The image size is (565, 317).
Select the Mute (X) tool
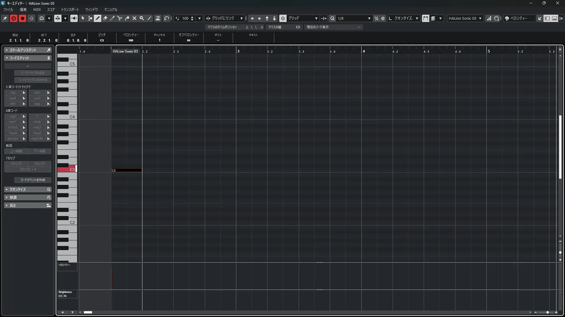(x=134, y=18)
